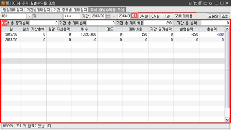Click the 매수 column header

pos(85,29)
